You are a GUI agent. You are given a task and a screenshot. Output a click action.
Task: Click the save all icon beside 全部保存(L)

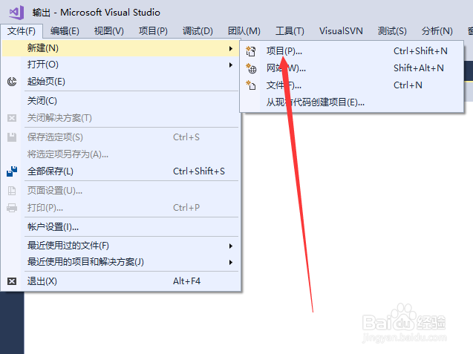pos(12,171)
